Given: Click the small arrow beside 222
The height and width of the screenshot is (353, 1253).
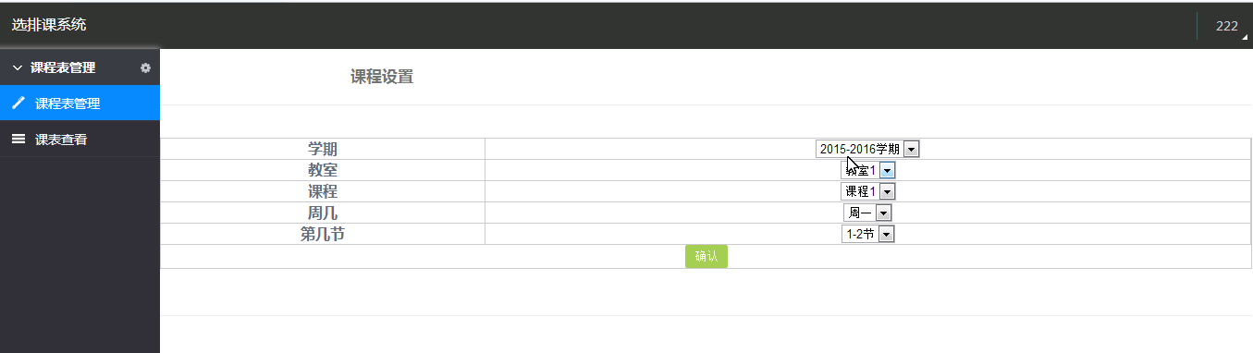Looking at the screenshot, I should tap(1245, 35).
